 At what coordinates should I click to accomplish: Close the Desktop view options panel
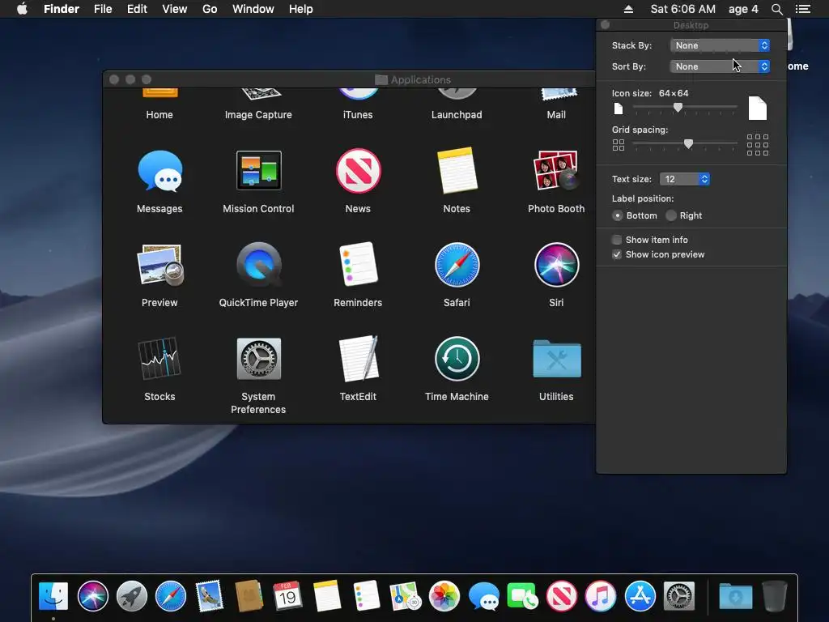606,25
